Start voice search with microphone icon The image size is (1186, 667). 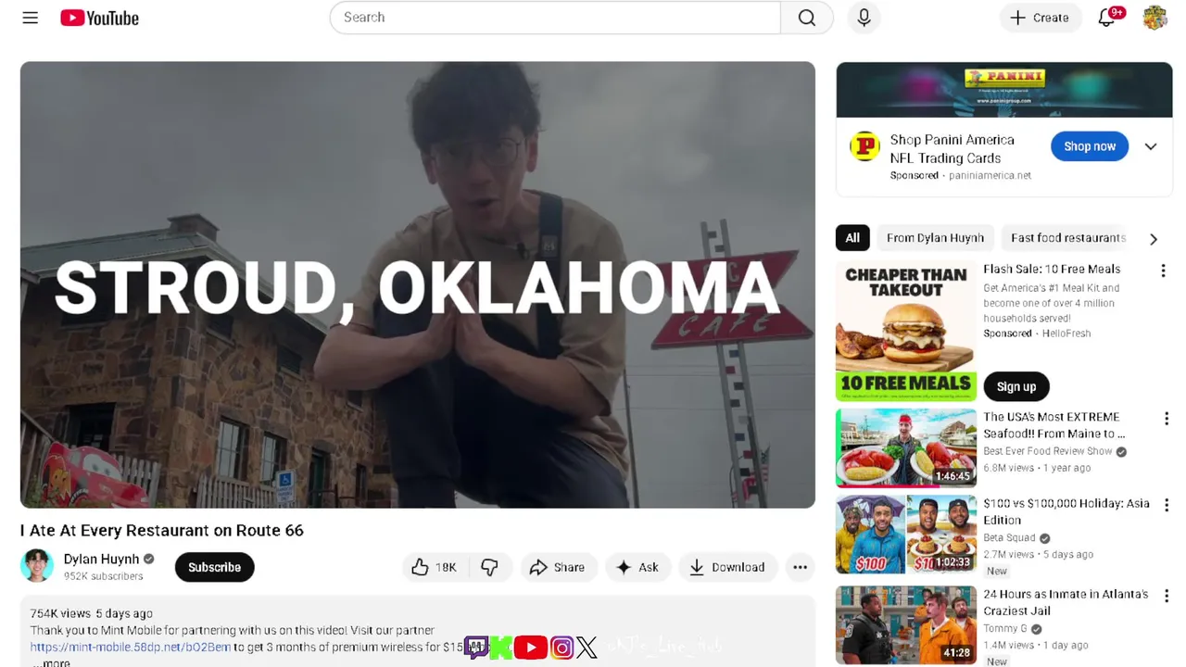coord(864,18)
